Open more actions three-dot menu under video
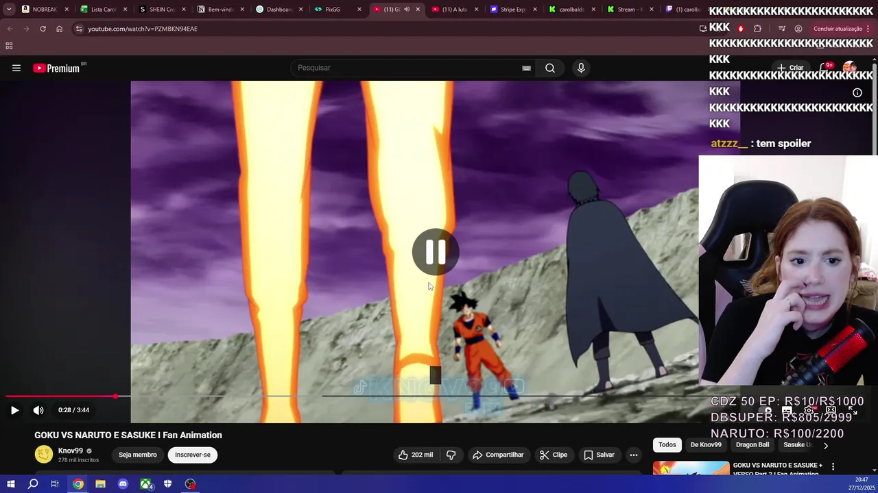This screenshot has width=878, height=493. coord(634,455)
